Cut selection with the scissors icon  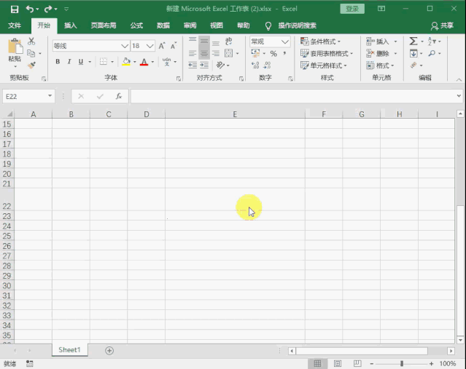pyautogui.click(x=31, y=41)
